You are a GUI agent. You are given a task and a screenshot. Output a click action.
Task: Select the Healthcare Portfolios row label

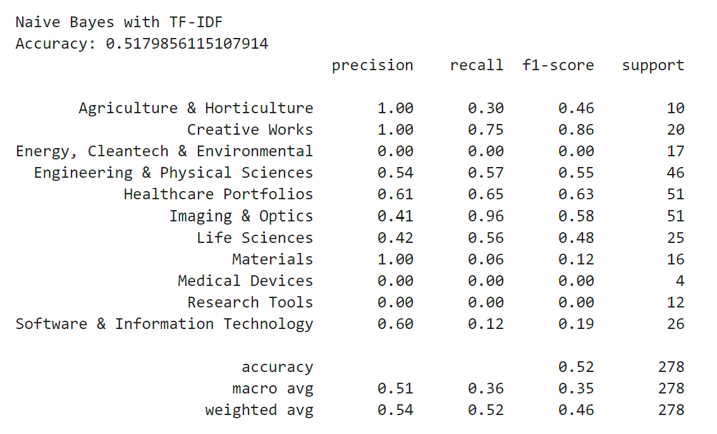[218, 195]
